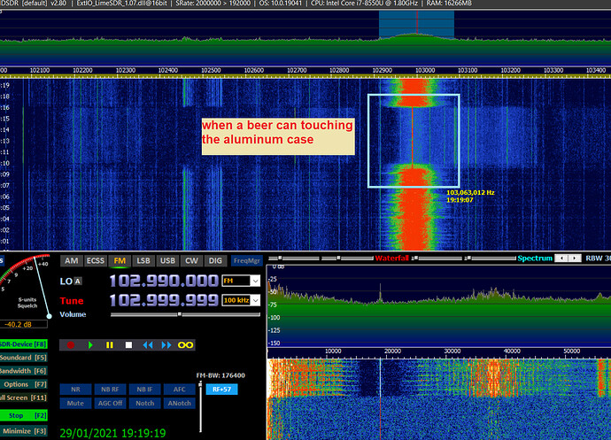Select CW demodulation mode
This screenshot has height=440, width=611.
coord(191,261)
